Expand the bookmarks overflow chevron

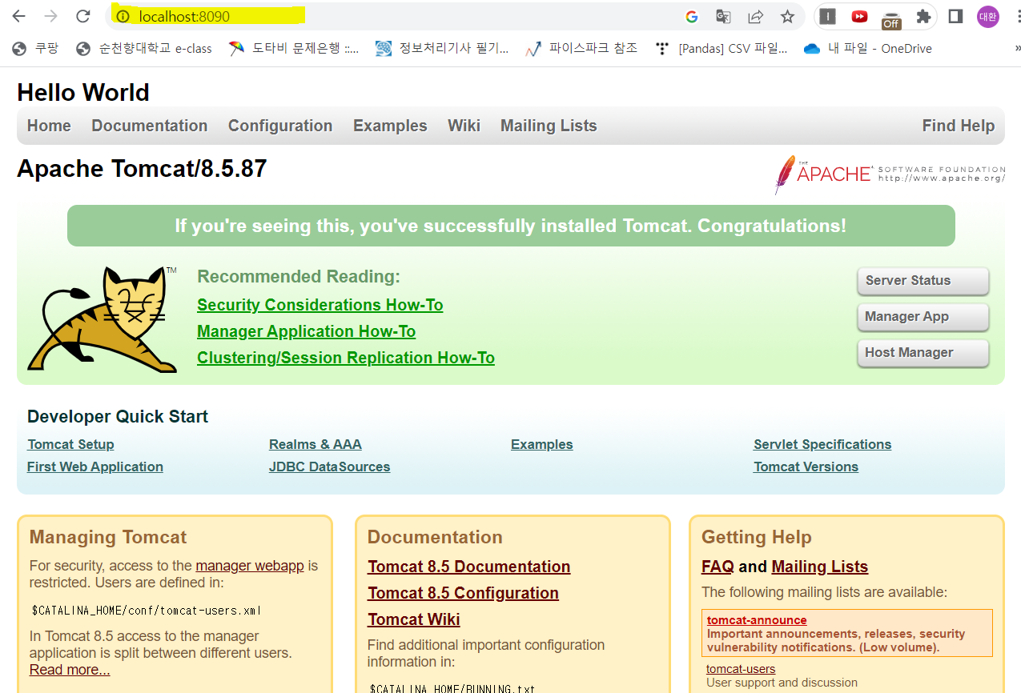[1017, 49]
